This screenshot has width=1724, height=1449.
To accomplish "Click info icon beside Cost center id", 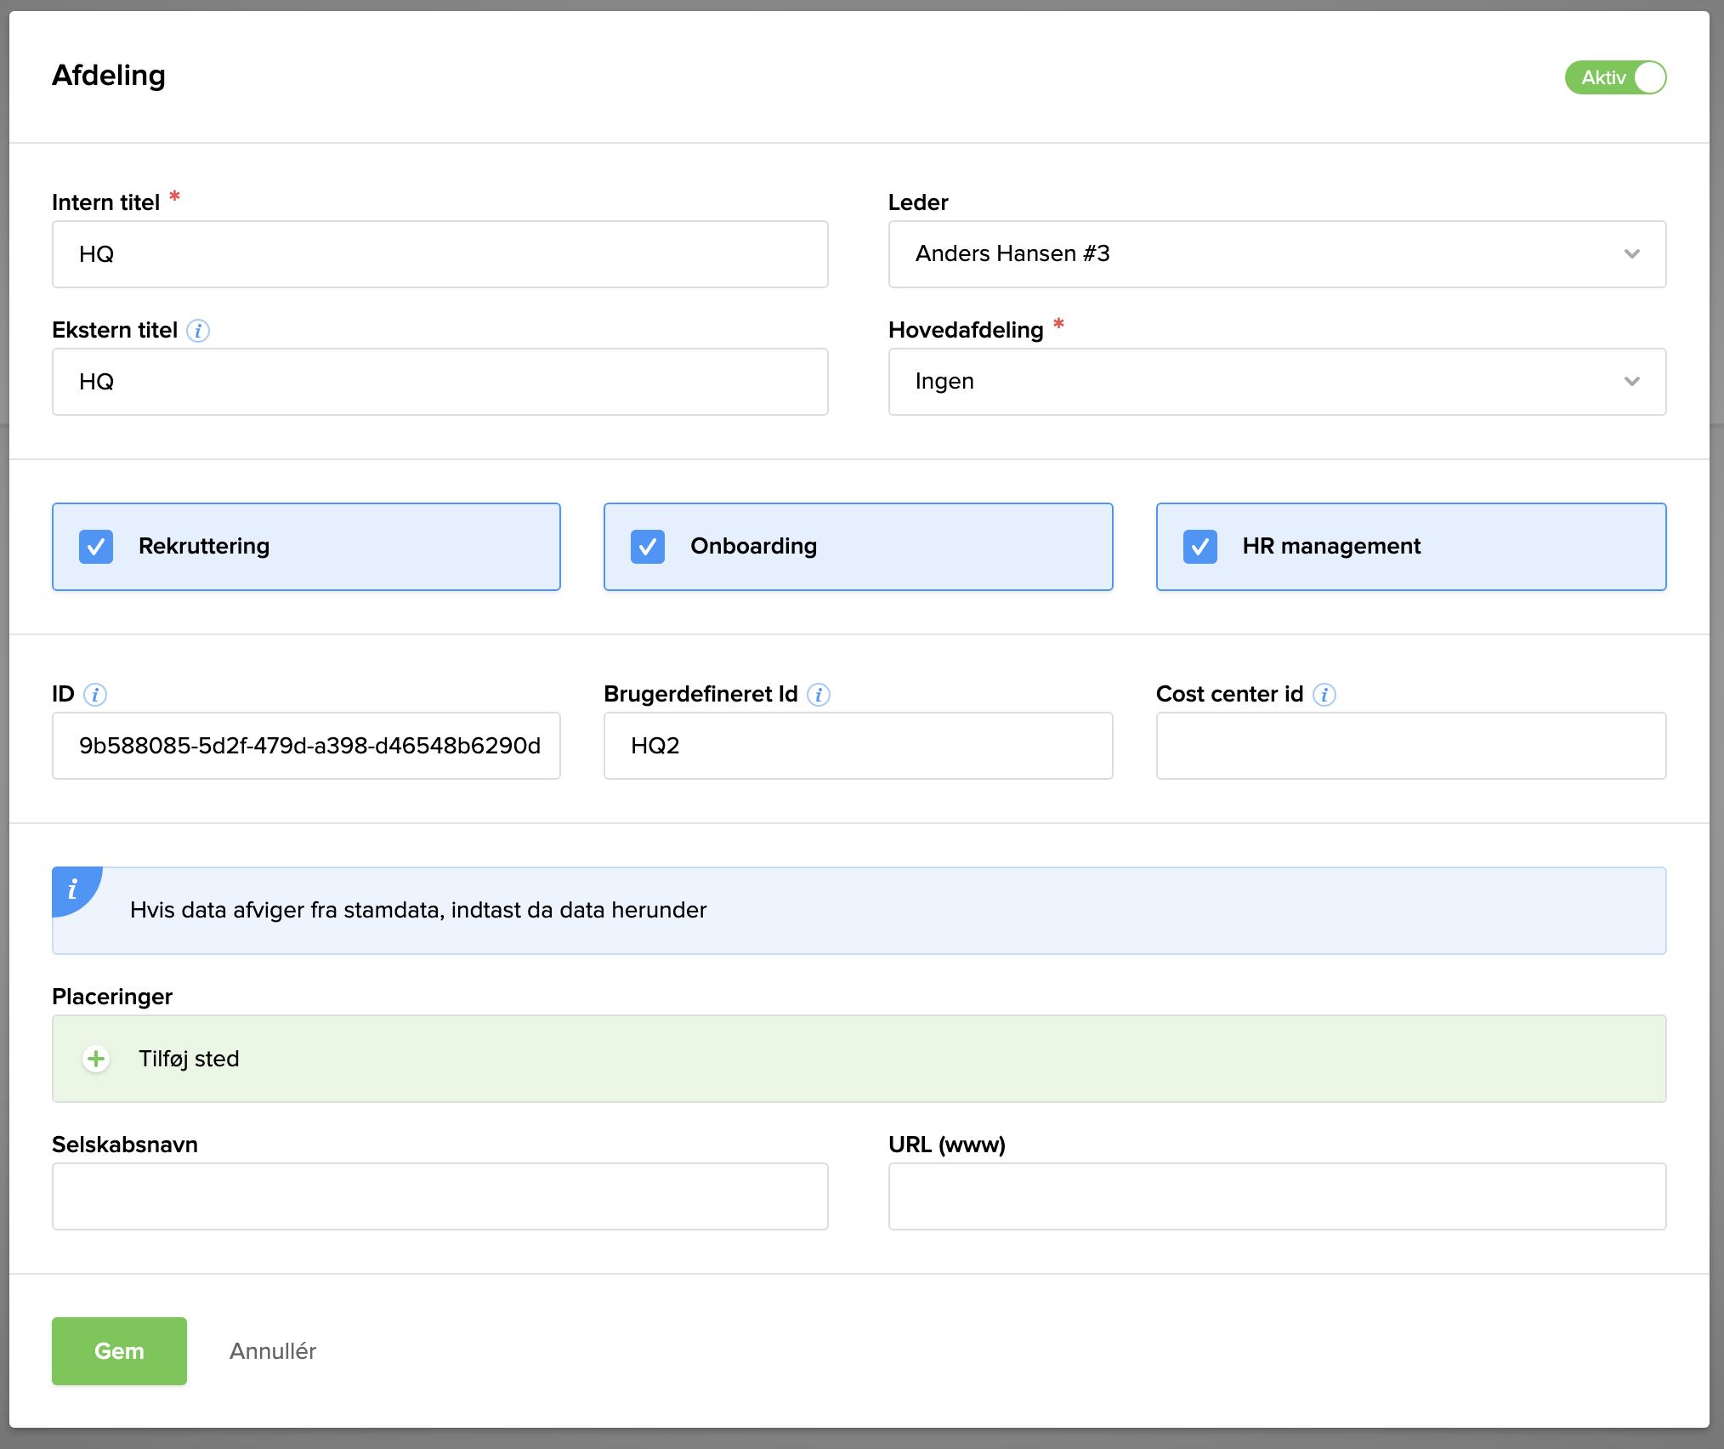I will [x=1324, y=695].
